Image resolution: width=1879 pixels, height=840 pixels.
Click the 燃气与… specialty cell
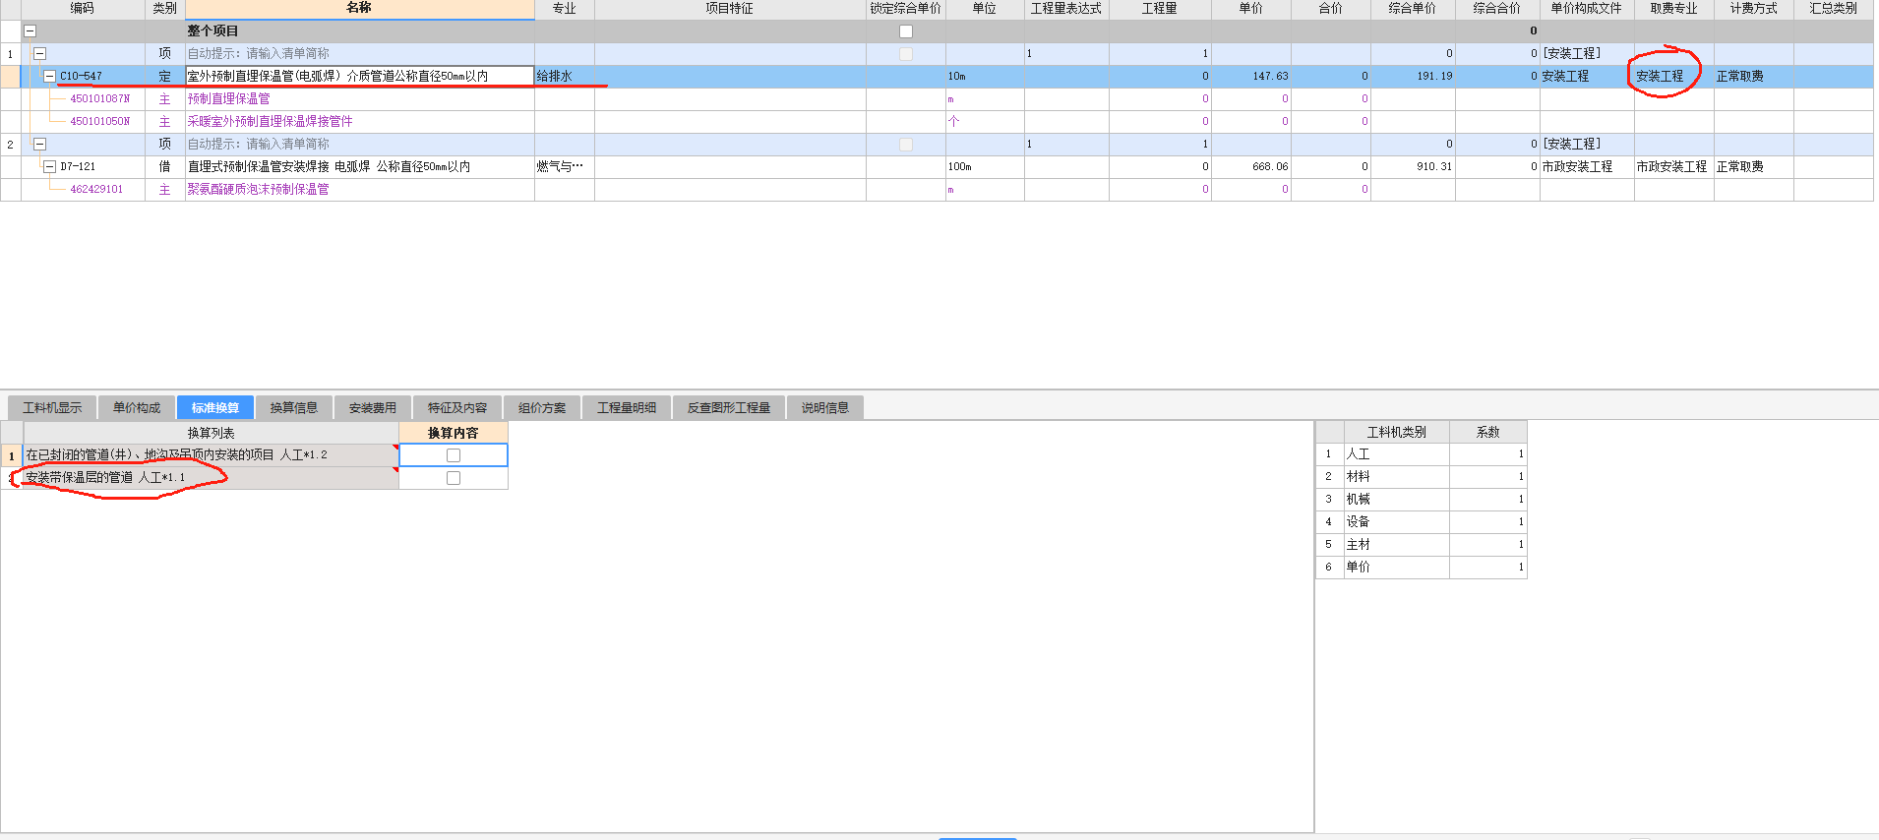click(x=565, y=167)
